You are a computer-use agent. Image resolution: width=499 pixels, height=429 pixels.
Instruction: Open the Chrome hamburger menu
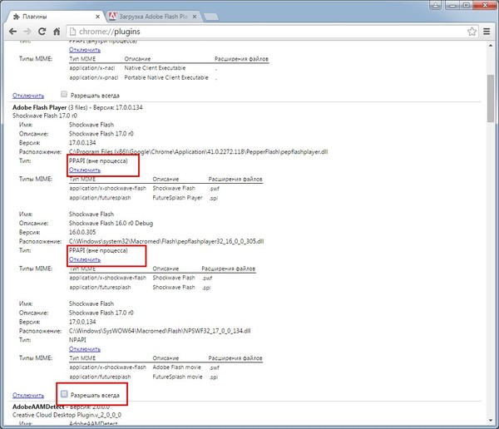pyautogui.click(x=487, y=32)
